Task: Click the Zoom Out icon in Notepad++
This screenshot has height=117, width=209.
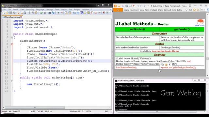Action: pyautogui.click(x=62, y=13)
